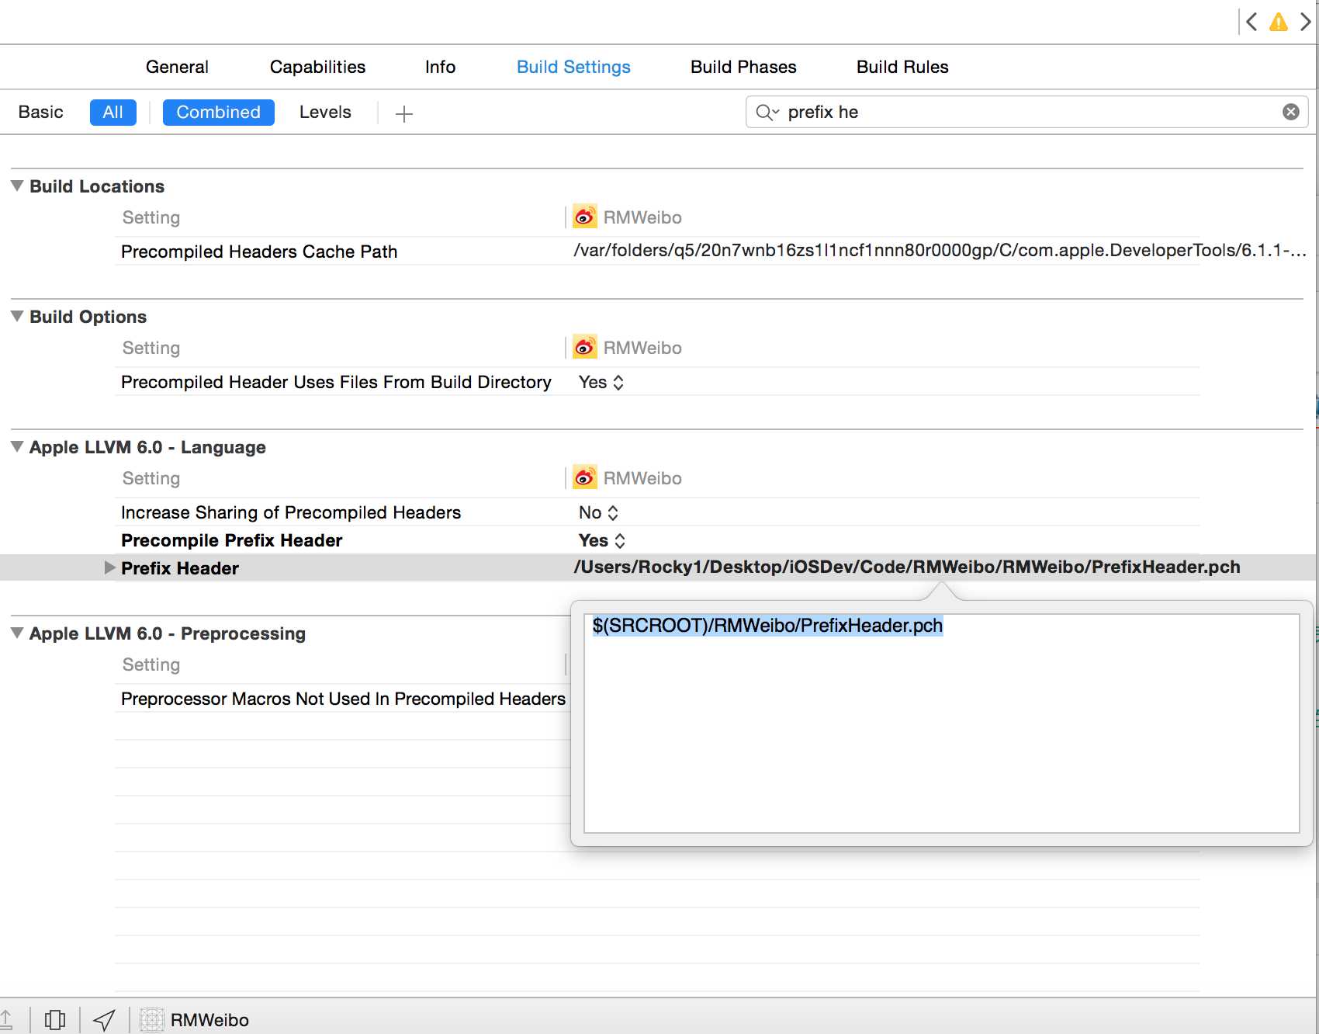The width and height of the screenshot is (1319, 1034).
Task: Click the location arrow icon in bottom bar
Action: (x=104, y=1019)
